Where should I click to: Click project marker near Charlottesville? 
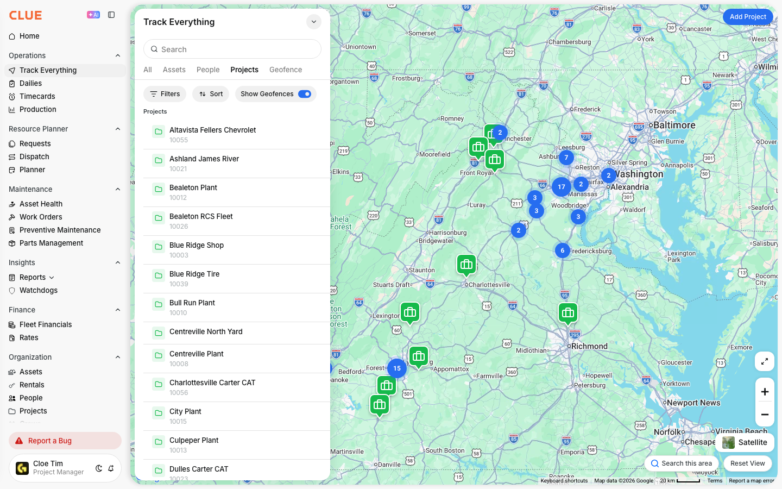(466, 265)
